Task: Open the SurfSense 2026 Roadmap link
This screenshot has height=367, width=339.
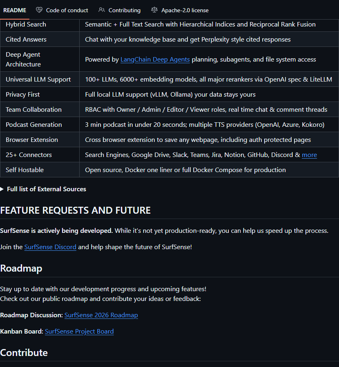Action: click(x=101, y=315)
